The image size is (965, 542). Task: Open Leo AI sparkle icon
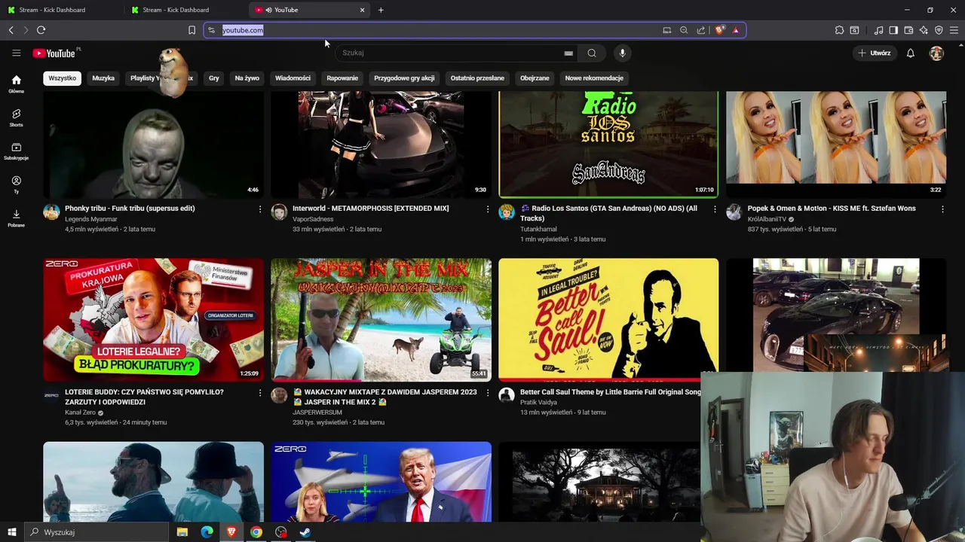[x=924, y=30]
